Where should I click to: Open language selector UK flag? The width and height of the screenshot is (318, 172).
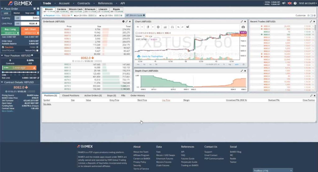click(x=290, y=3)
